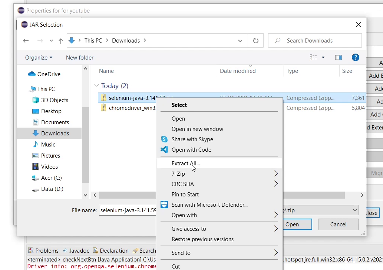This screenshot has width=383, height=270.
Task: Click the Search tab icon in Eclipse
Action: click(135, 250)
